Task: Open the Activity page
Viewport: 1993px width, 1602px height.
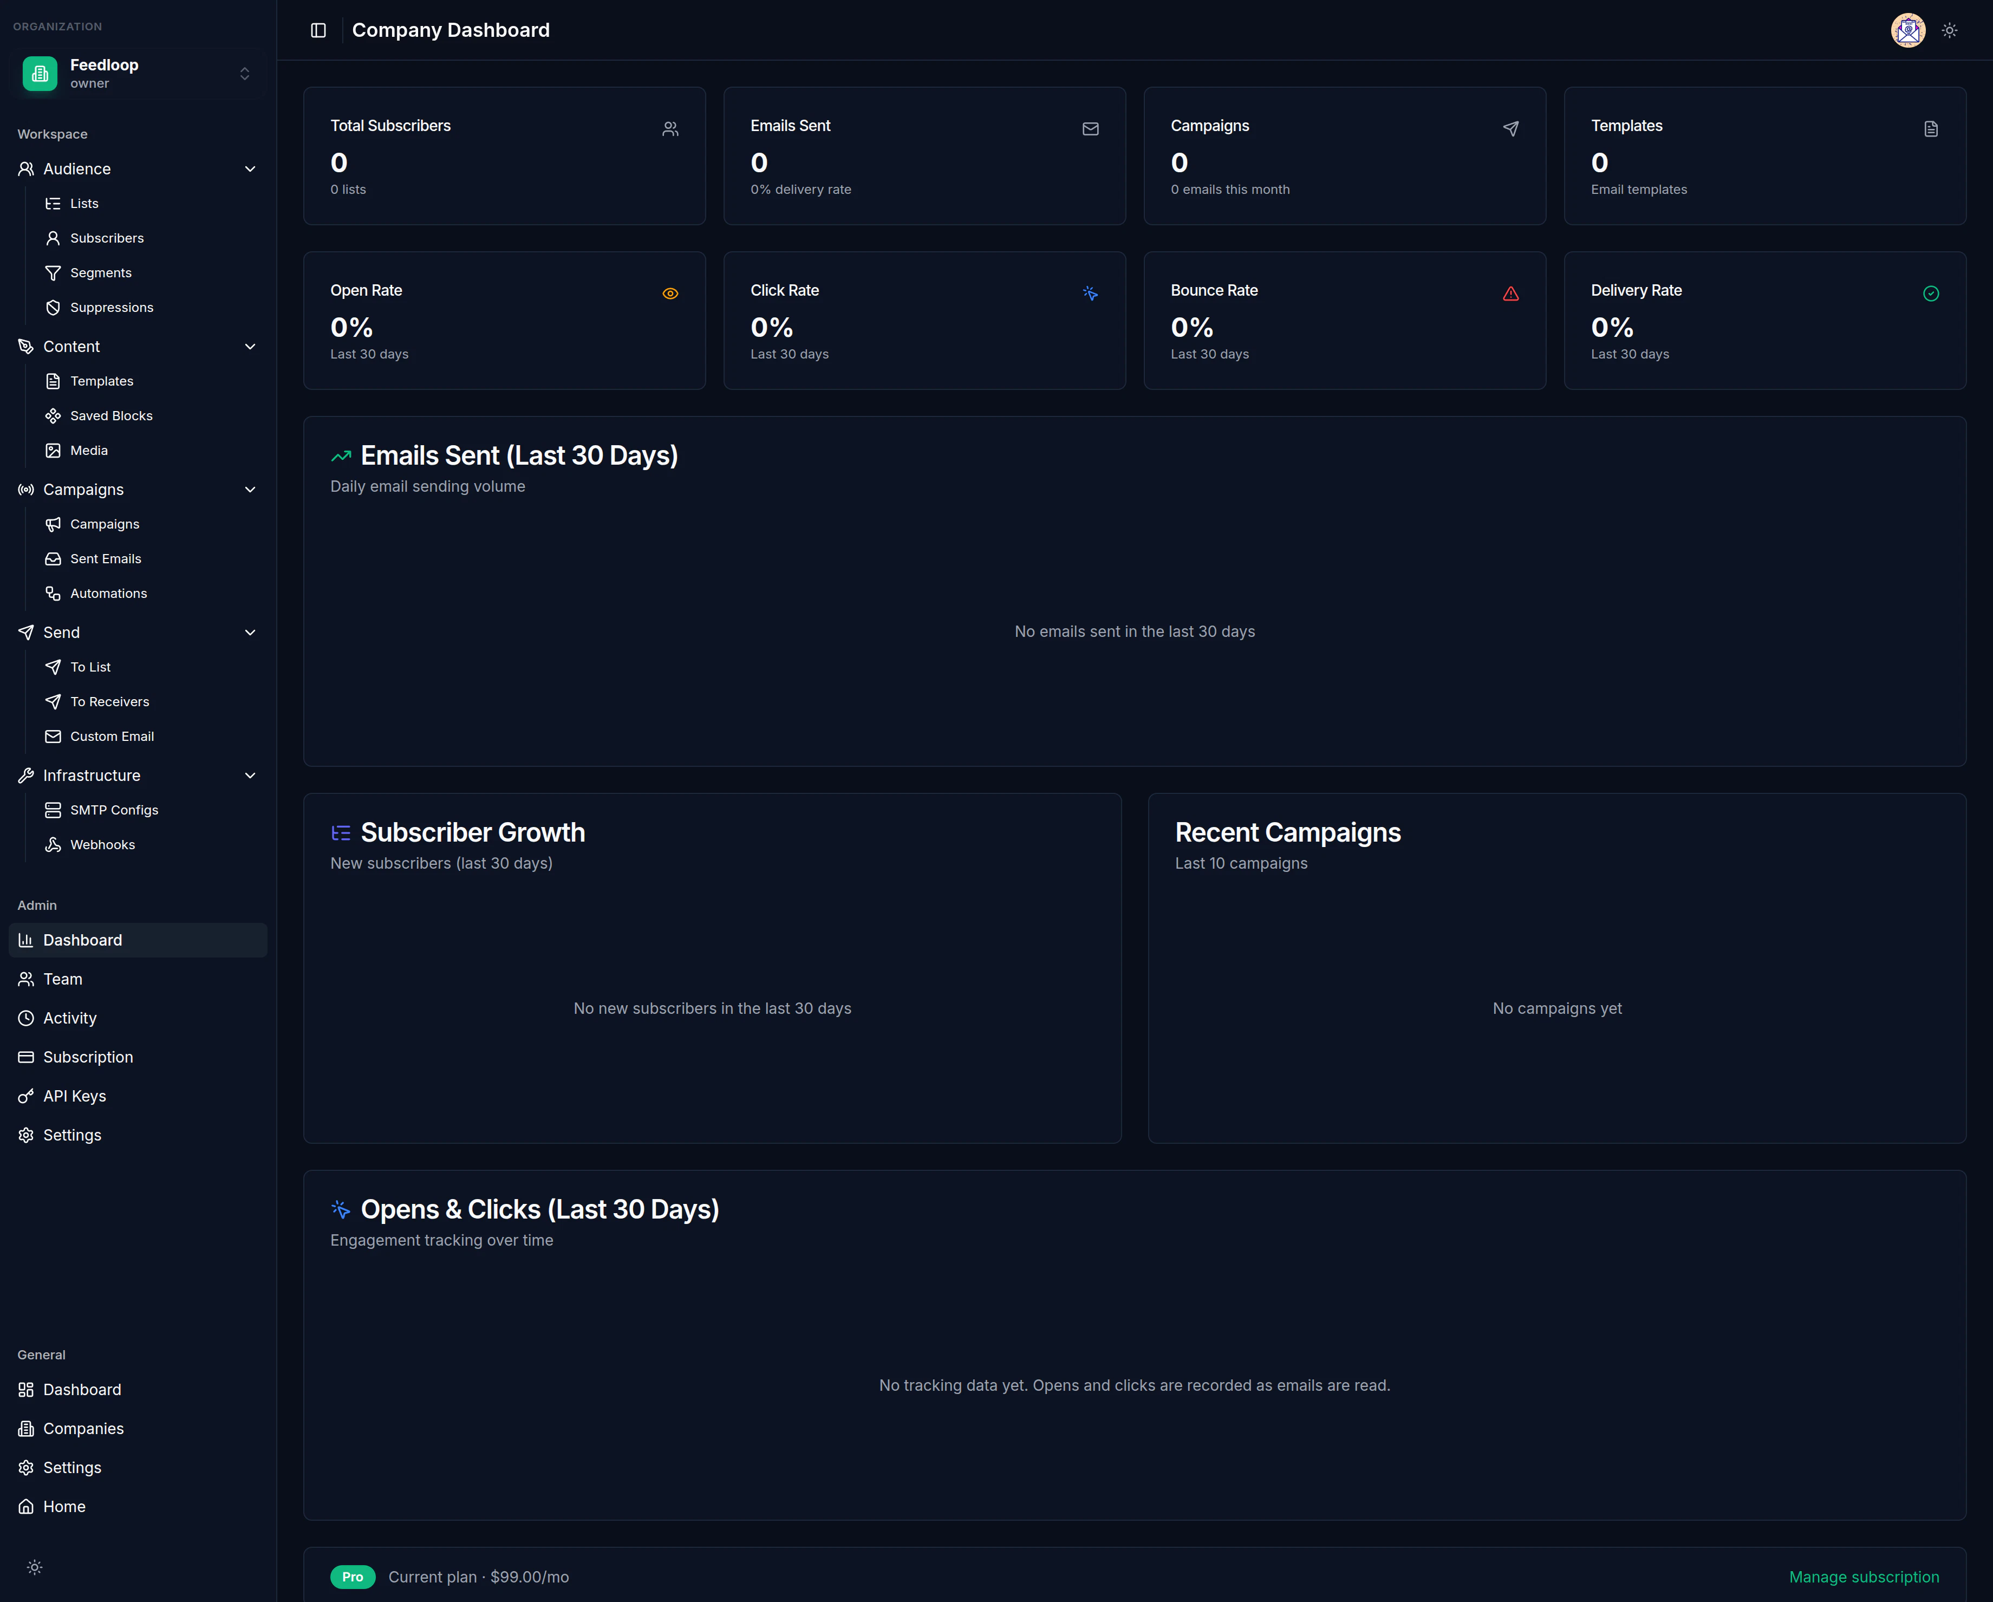Action: point(69,1018)
